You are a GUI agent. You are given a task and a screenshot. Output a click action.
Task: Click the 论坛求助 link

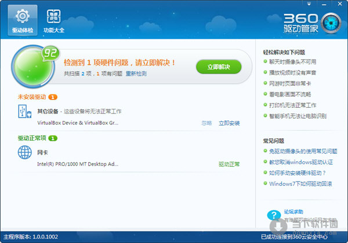point(293,212)
